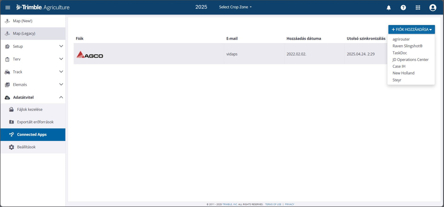Image resolution: width=444 pixels, height=207 pixels.
Task: Click the Utolsó szinkronizálás column header
Action: 366,39
